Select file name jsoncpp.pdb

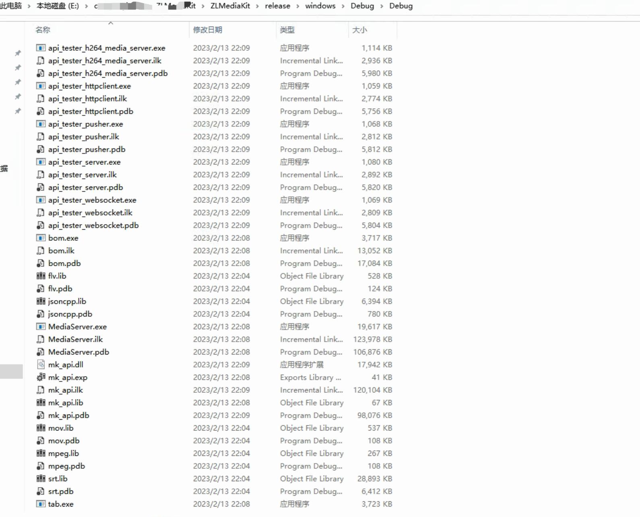[70, 314]
